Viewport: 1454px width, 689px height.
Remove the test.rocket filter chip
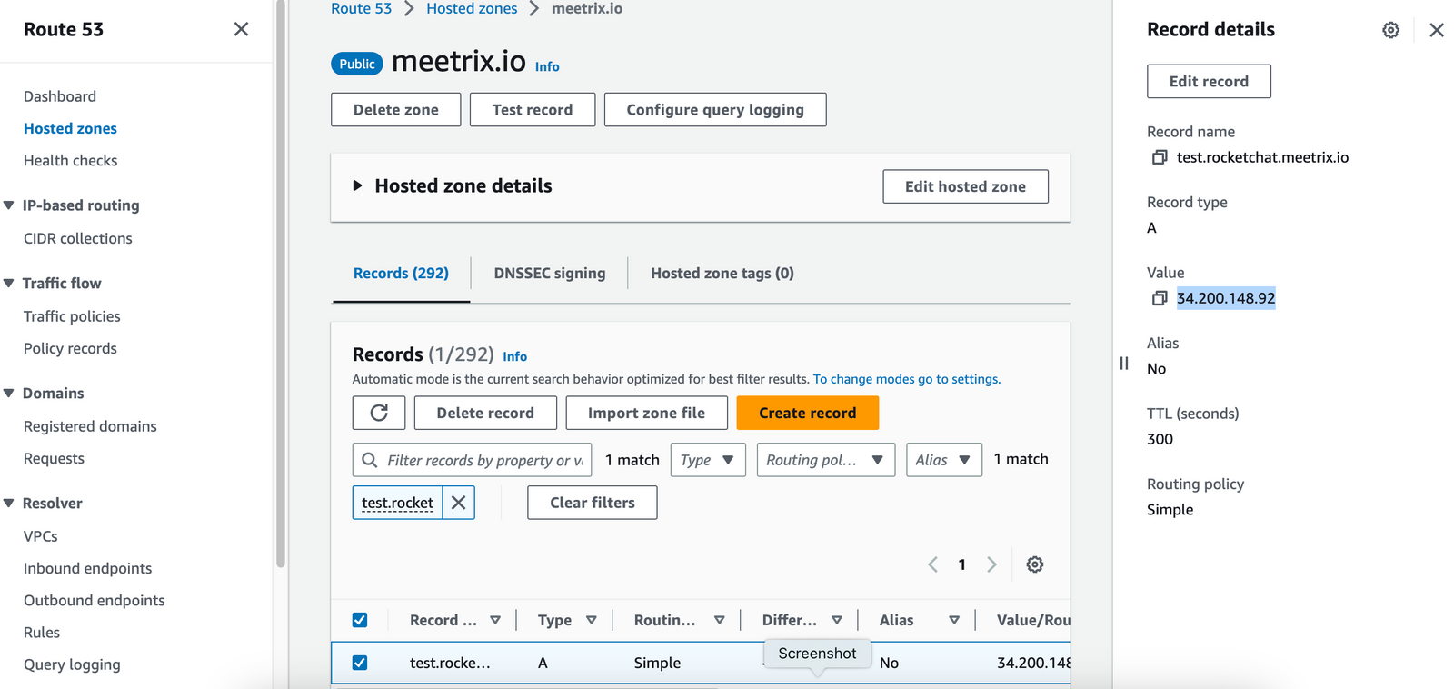coord(459,503)
